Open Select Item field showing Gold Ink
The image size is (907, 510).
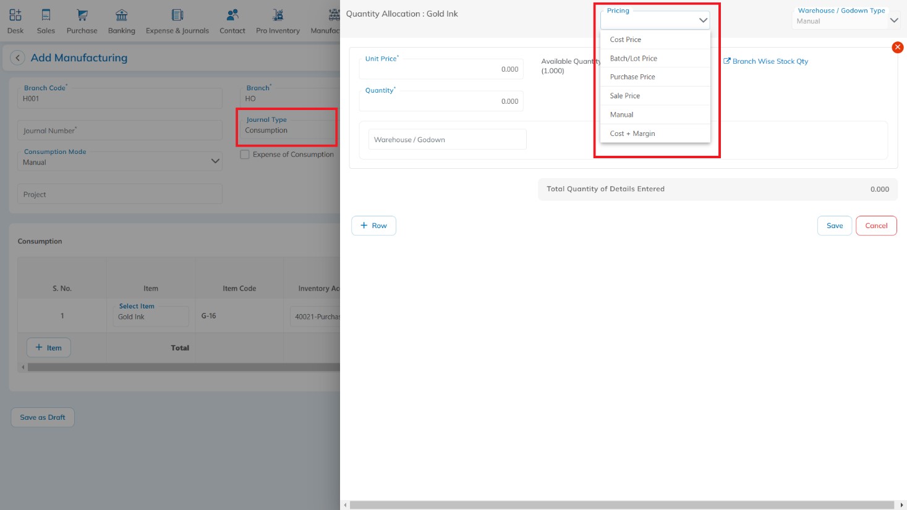[151, 317]
